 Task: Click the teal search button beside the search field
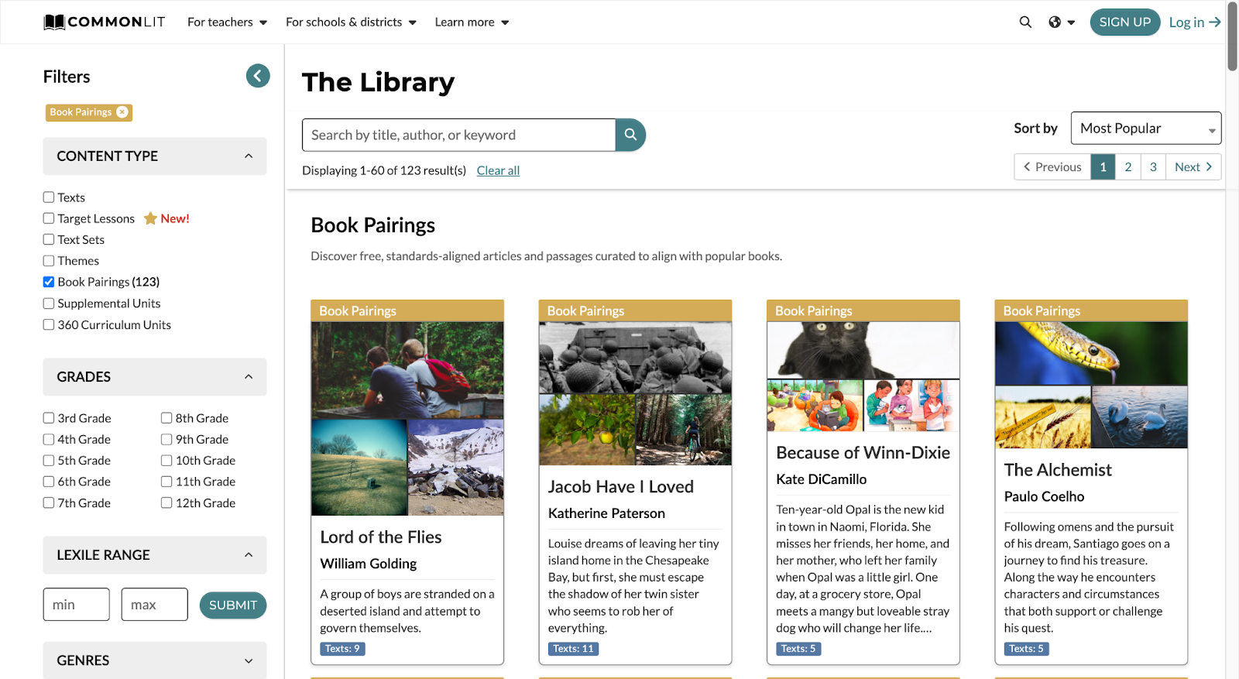pos(630,135)
